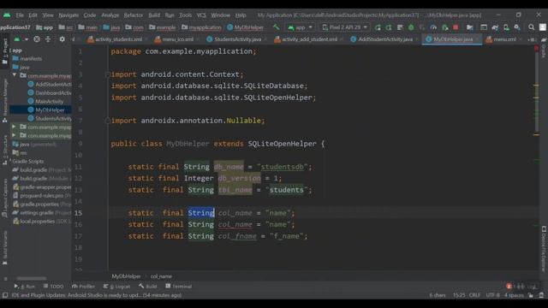The height and width of the screenshot is (308, 548).
Task: Select the manifests folder
Action: coord(27,59)
